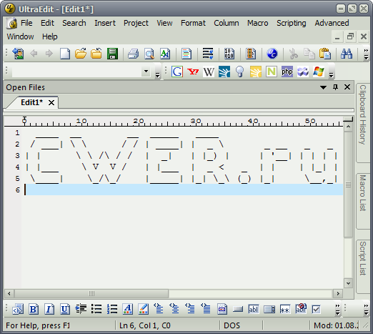Click the Find binoculars icon
This screenshot has height=334, width=373.
(347, 54)
